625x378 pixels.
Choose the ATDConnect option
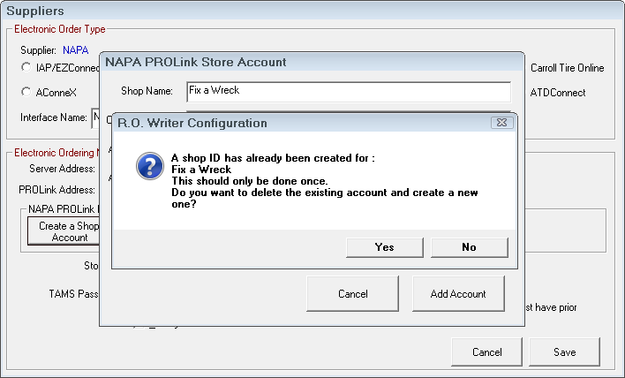click(x=557, y=92)
